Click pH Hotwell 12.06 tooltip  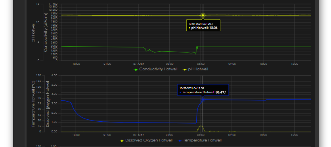pyautogui.click(x=203, y=25)
